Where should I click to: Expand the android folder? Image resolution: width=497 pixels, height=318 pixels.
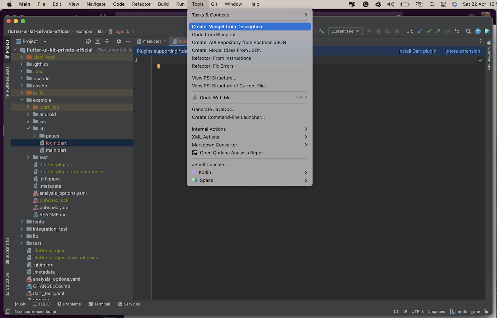(x=28, y=114)
